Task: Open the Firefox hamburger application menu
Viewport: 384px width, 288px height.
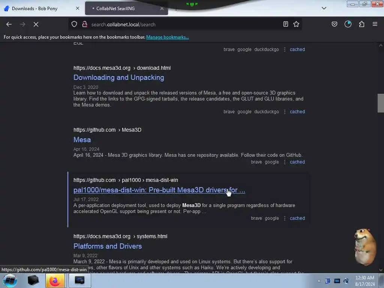Action: click(375, 24)
